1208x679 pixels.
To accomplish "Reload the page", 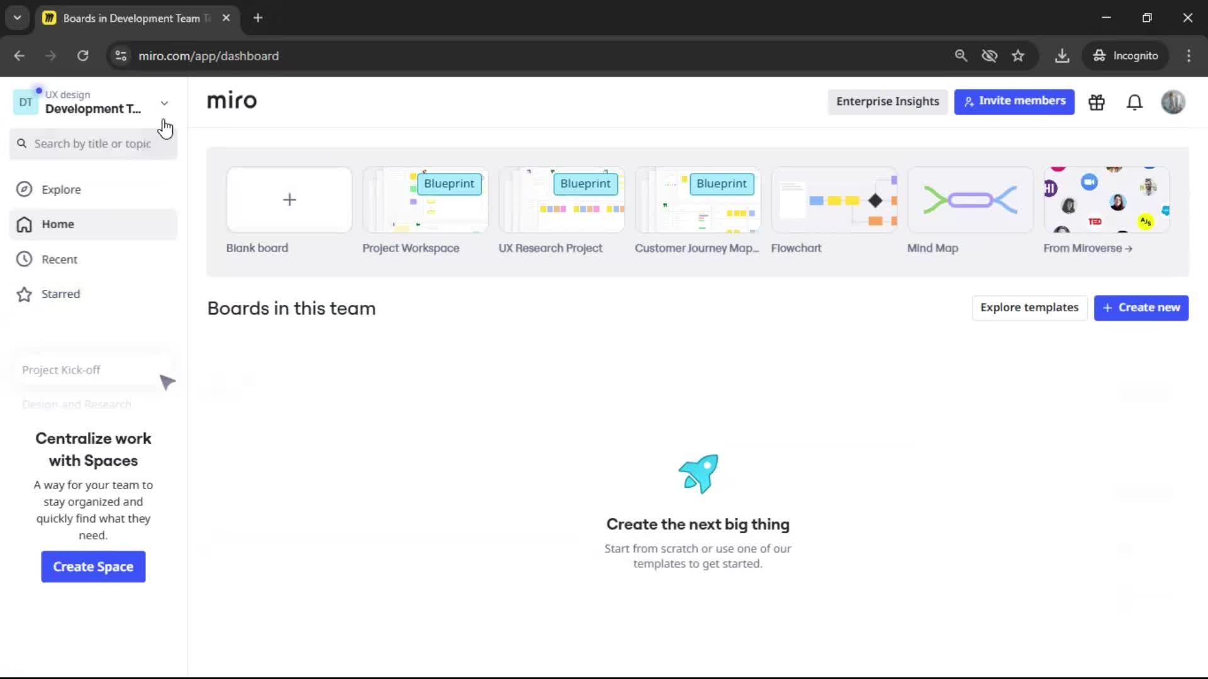I will pyautogui.click(x=82, y=56).
